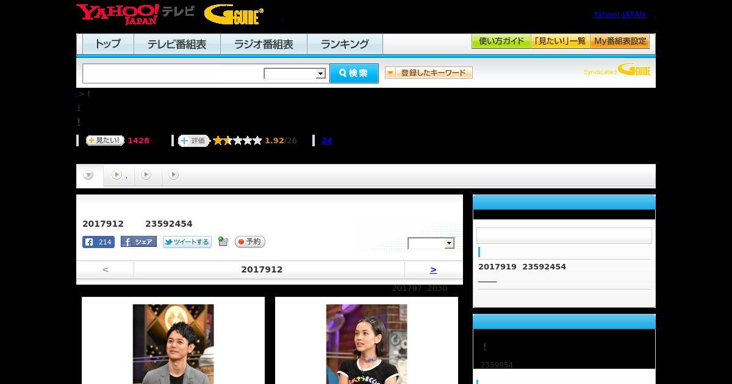Open the female guest photo thumbnail
732x384 pixels.
pos(367,344)
